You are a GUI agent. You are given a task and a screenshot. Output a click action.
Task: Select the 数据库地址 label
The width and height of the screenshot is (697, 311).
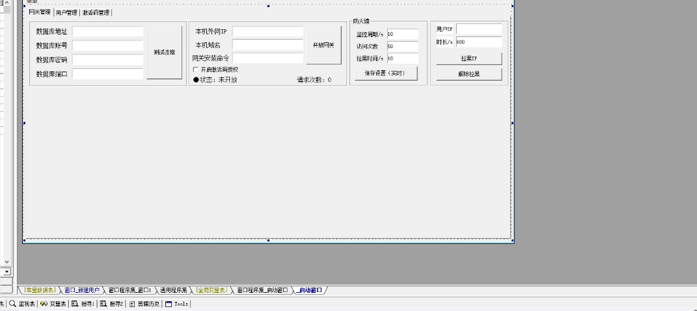click(x=52, y=31)
